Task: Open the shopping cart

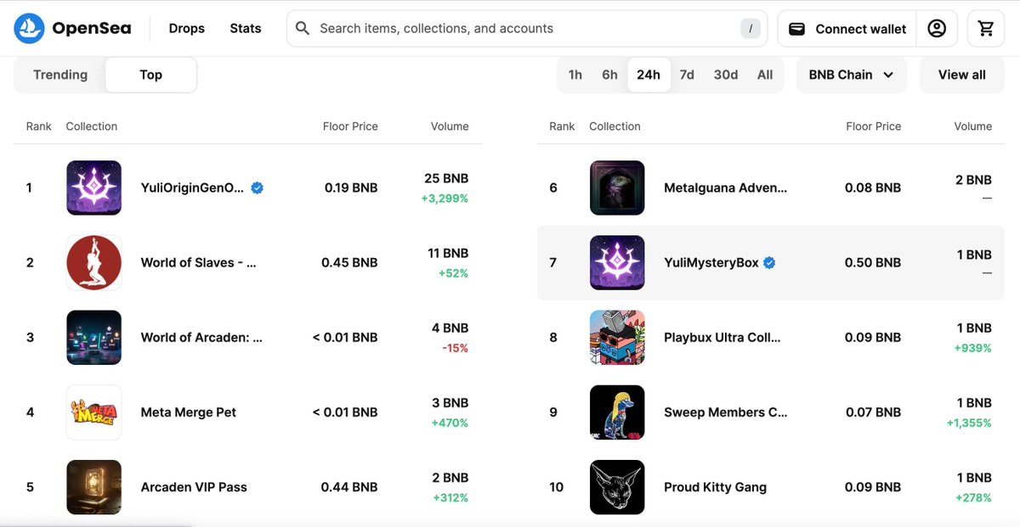Action: (x=986, y=29)
